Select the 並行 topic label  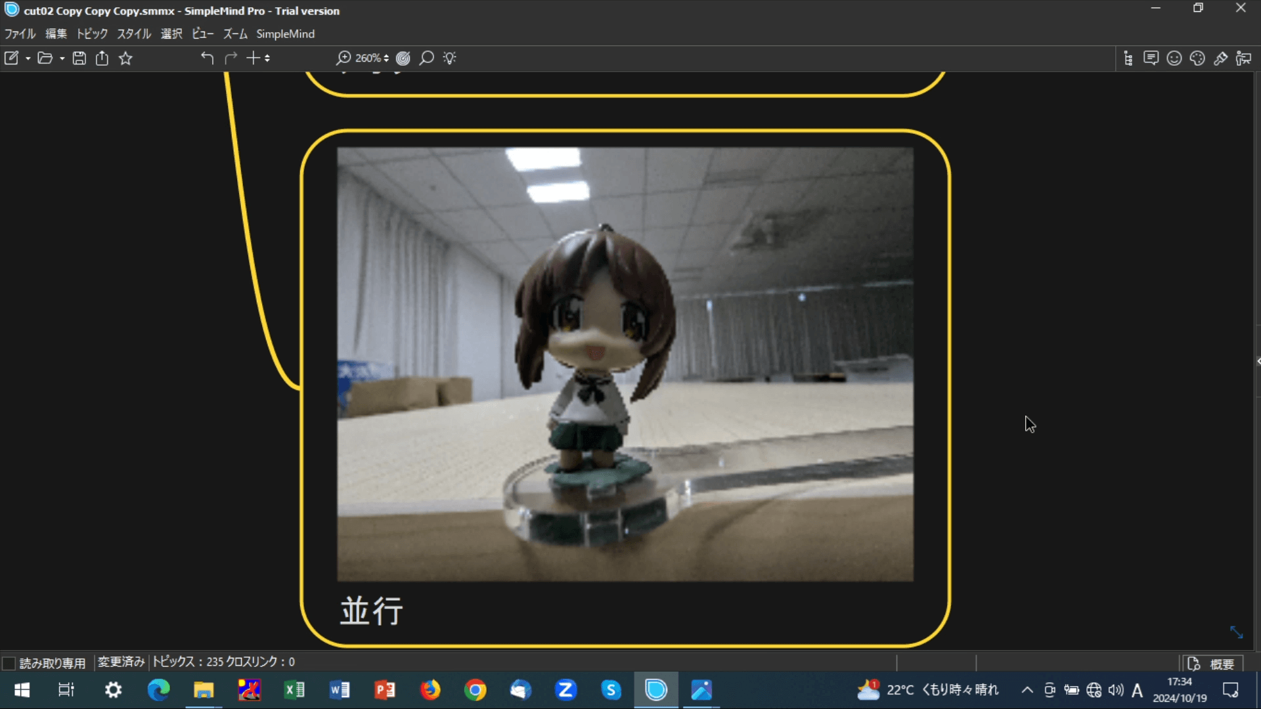[x=372, y=611]
